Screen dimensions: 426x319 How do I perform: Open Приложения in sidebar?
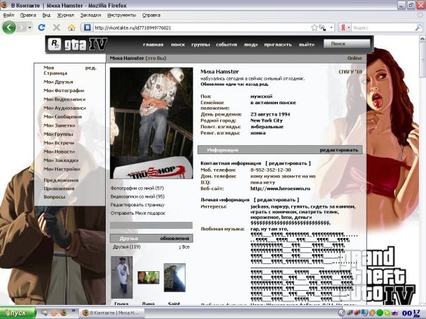click(x=59, y=188)
